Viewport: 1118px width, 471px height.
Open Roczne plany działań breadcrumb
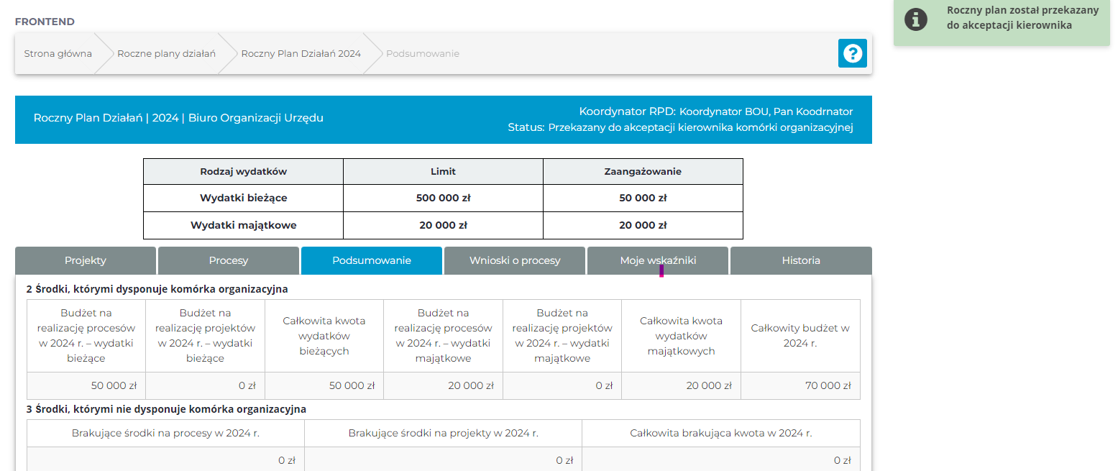(166, 53)
